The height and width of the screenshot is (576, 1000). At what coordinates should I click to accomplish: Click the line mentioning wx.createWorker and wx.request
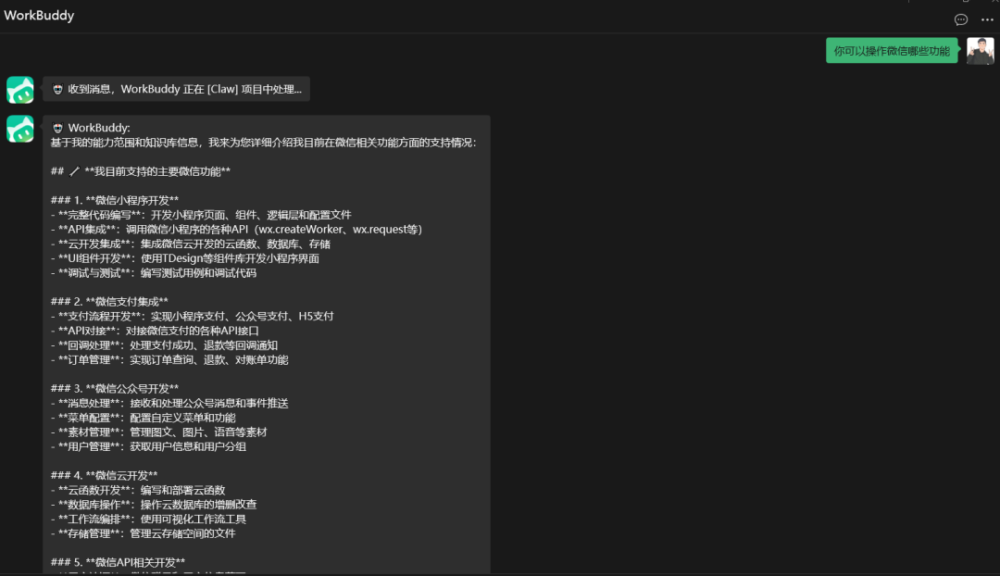coord(237,229)
